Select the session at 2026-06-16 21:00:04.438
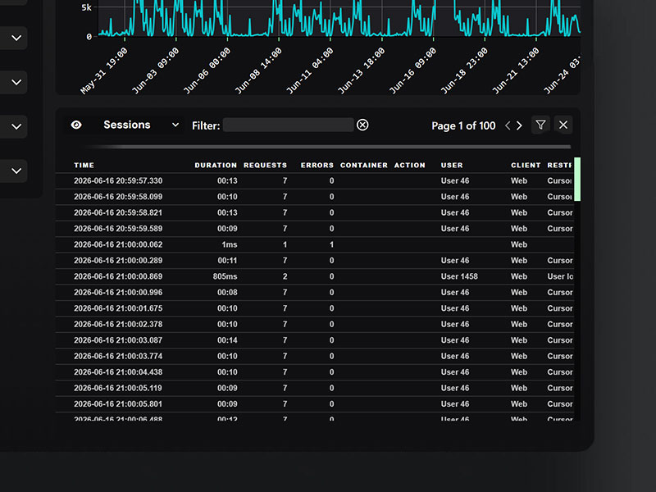 pos(315,372)
